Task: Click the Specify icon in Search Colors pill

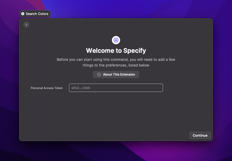Action: point(23,14)
